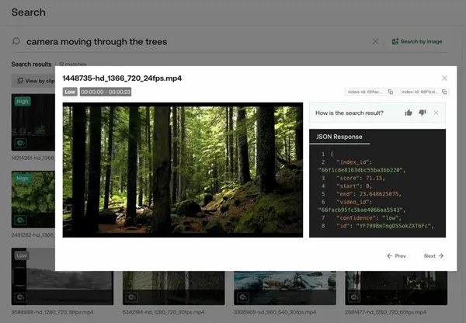Click the modal title 1448735-hd_1366_720_24fps.mp4
Image resolution: width=466 pixels, height=323 pixels.
(x=122, y=78)
